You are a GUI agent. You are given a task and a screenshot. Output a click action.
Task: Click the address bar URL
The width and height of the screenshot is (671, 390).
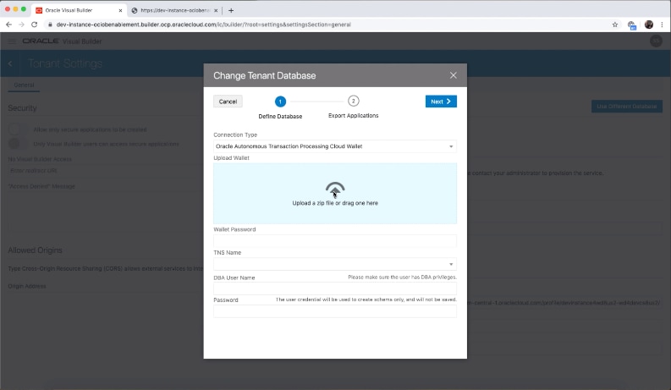point(204,25)
